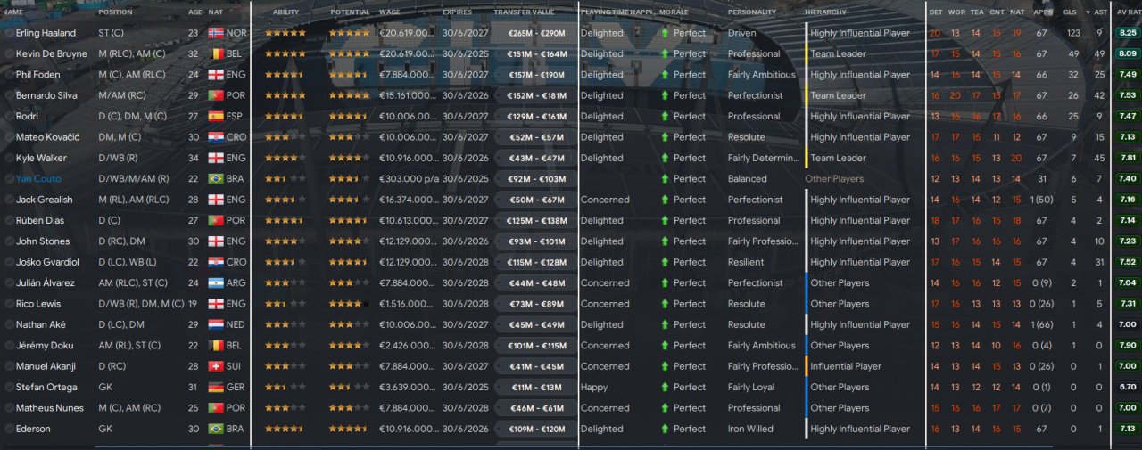Click Rico Lewis's potential star rating
This screenshot has width=1142, height=450.
click(x=349, y=304)
